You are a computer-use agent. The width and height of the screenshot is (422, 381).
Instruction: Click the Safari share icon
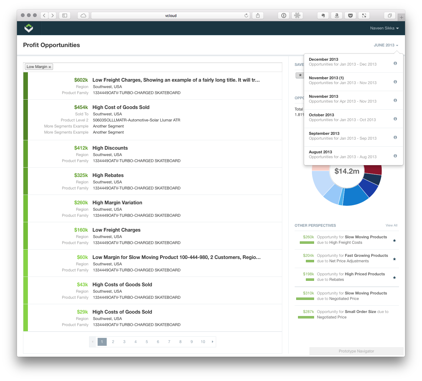point(258,15)
